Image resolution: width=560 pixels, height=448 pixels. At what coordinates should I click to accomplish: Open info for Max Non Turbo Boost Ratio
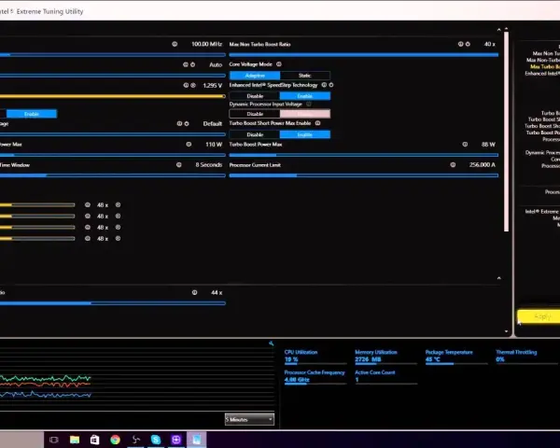click(x=460, y=44)
